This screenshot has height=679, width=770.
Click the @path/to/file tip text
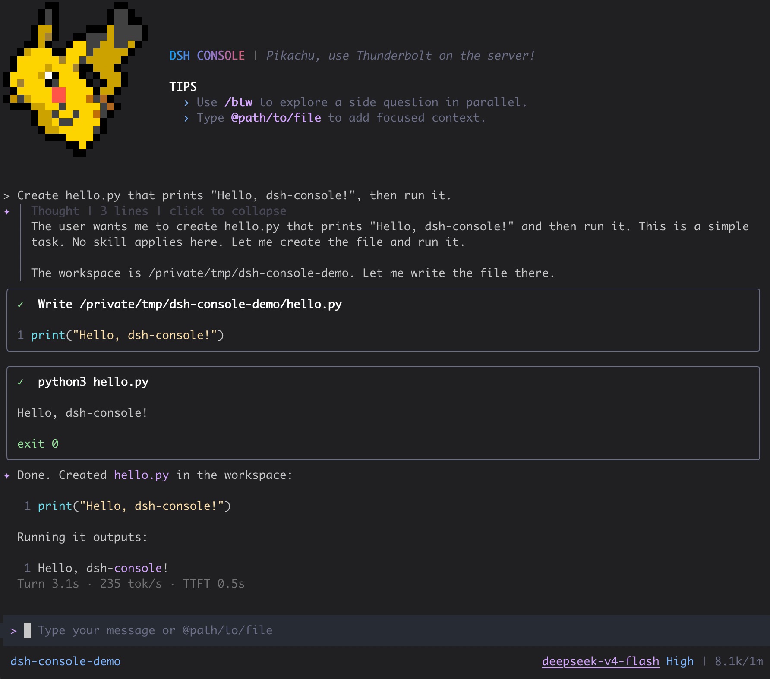click(x=276, y=118)
